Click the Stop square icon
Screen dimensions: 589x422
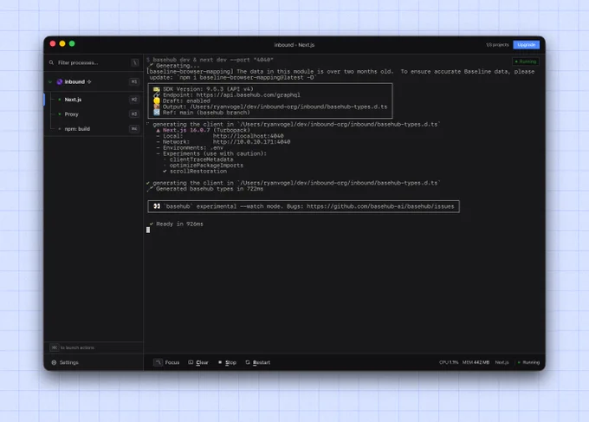[220, 362]
